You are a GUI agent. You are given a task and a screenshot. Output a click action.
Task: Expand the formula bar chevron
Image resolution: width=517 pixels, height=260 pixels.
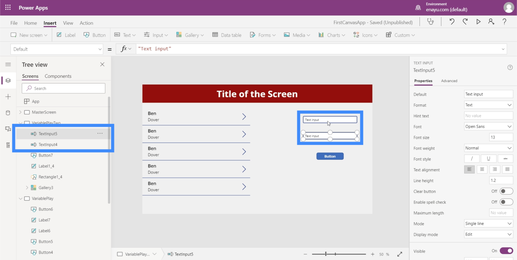[503, 49]
